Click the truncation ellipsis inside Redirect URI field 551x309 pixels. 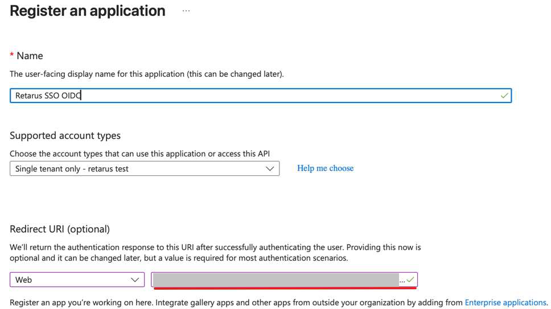pos(402,281)
